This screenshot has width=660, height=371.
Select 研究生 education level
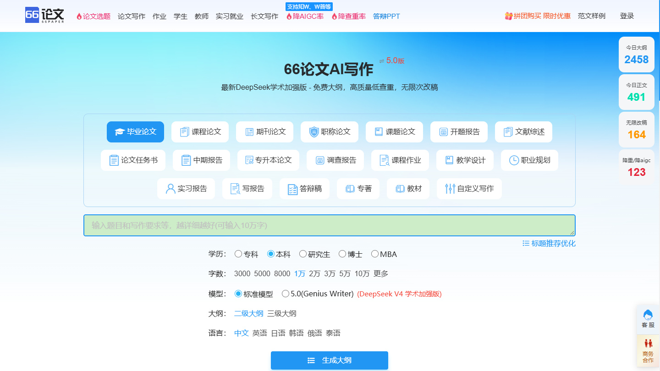[x=315, y=254]
